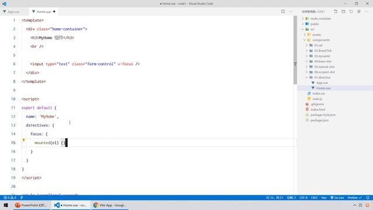Open errors and warnings count in status bar
373x210 pixels.
10,198
